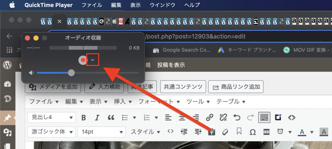
Task: Open the ファイル menu in macOS menu bar
Action: coord(92,5)
